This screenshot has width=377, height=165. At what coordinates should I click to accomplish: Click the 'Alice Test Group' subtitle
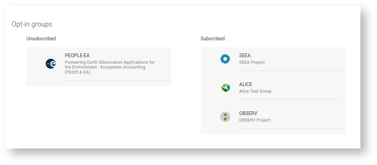[x=255, y=91]
